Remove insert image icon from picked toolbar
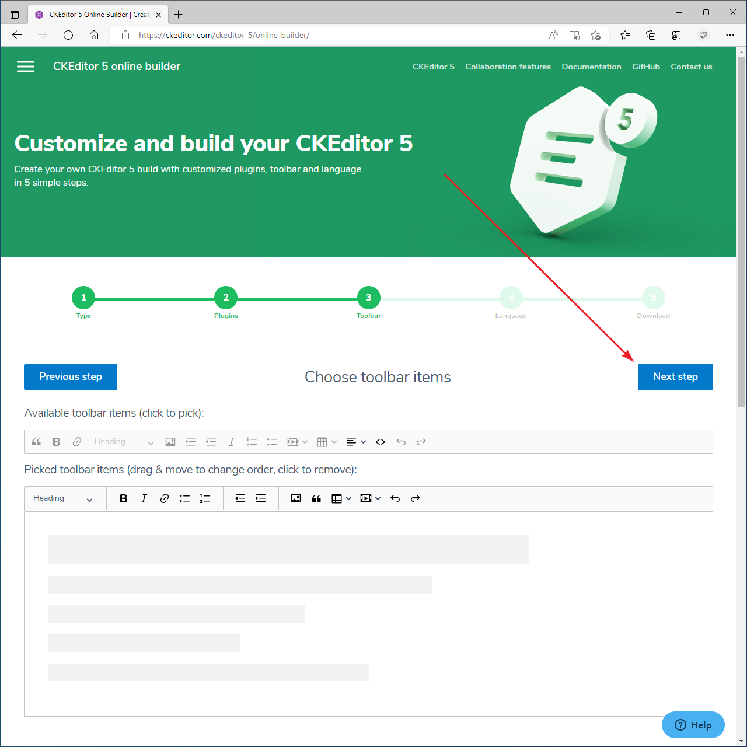This screenshot has width=747, height=747. pos(296,498)
